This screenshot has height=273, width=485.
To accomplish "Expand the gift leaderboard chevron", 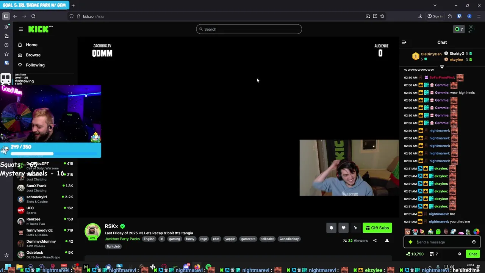I will [x=442, y=67].
